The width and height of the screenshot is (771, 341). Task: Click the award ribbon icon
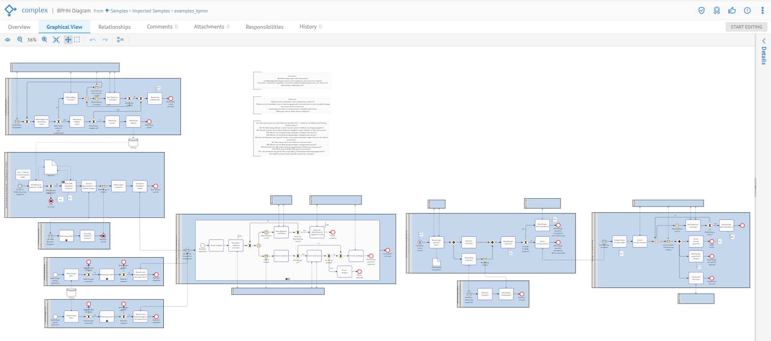click(717, 10)
